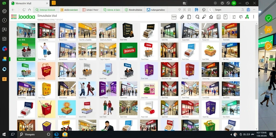Viewport: 276px width, 138px height.
Task: Go back using the browser back arrow
Action: click(x=13, y=10)
